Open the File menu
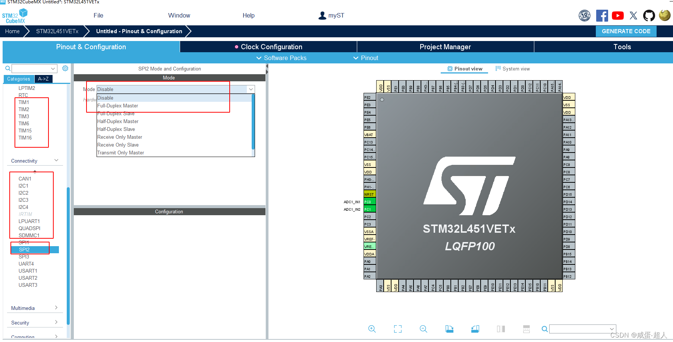The height and width of the screenshot is (342, 673). pos(98,15)
